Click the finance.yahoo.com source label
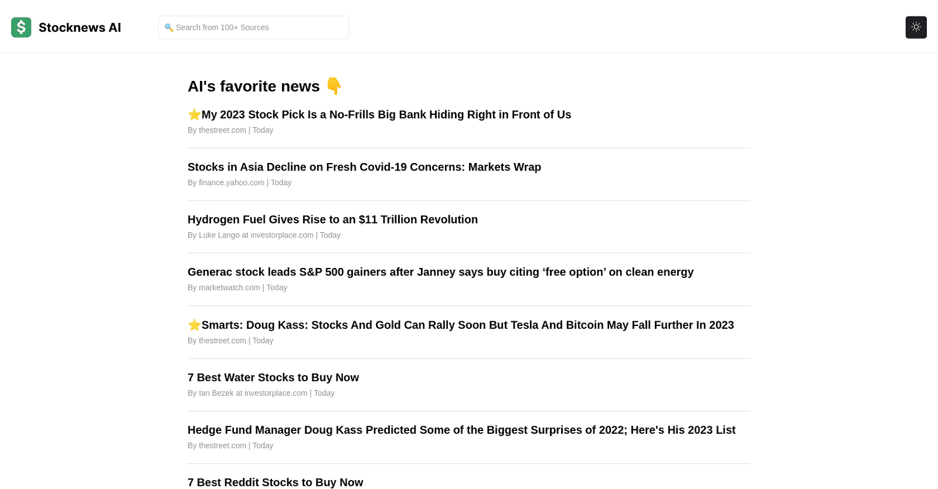 (x=231, y=182)
